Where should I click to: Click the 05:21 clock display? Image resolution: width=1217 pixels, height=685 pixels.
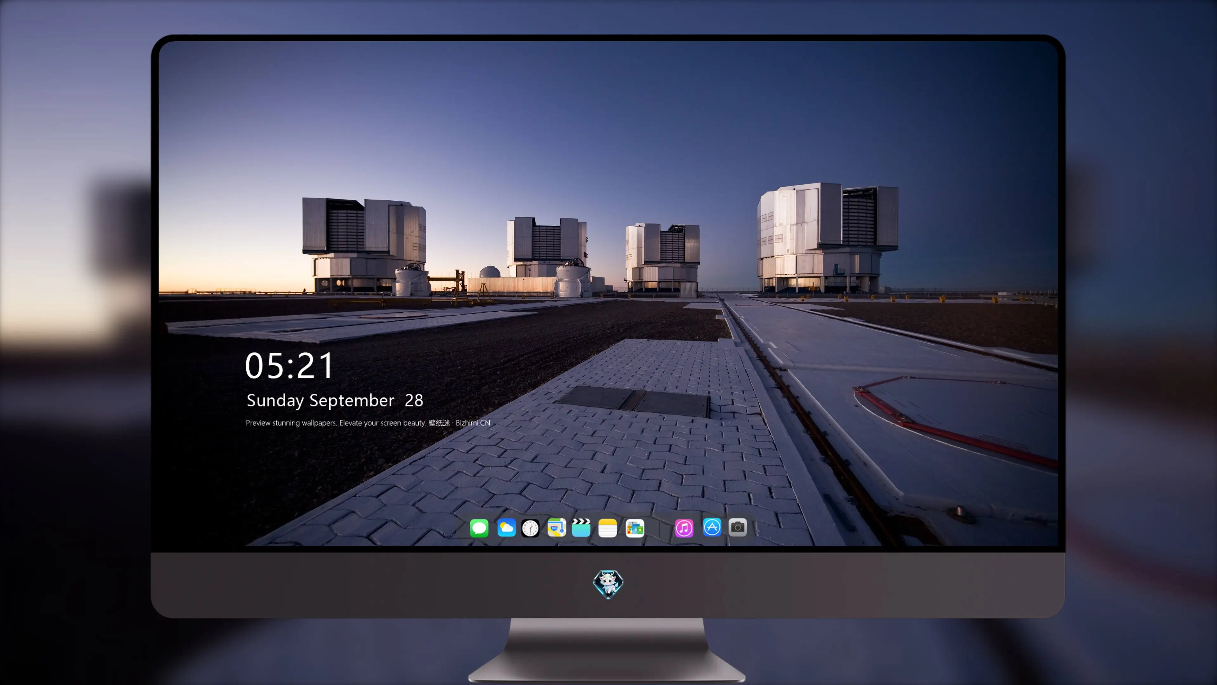289,365
